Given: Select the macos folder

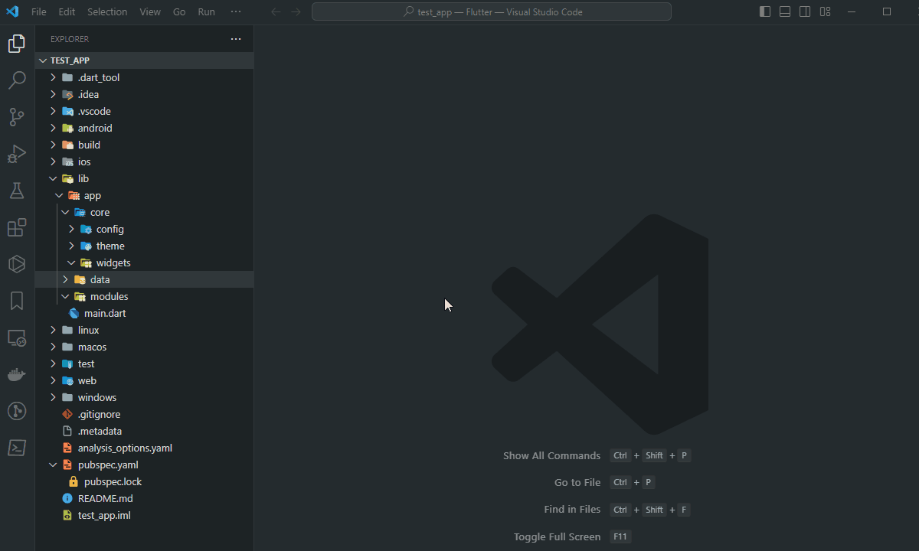Looking at the screenshot, I should (144, 347).
